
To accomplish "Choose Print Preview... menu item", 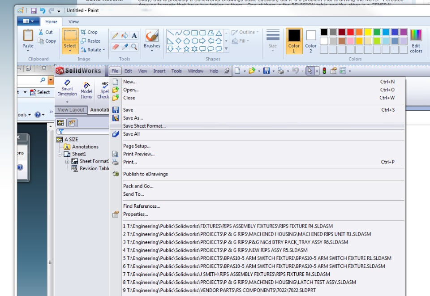I will click(x=257, y=154).
